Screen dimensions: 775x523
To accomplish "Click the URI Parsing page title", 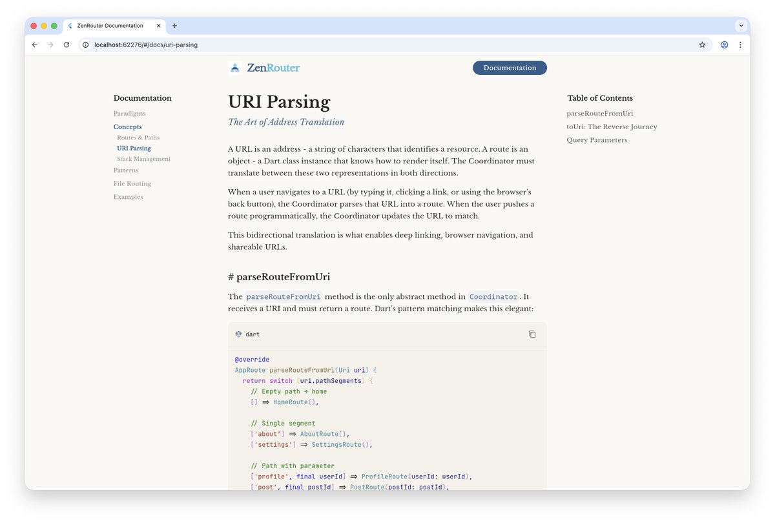I will point(279,102).
